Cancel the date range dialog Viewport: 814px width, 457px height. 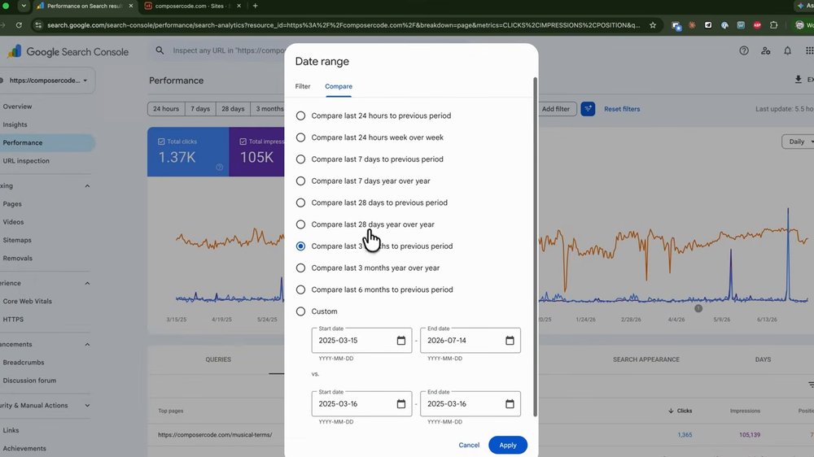(x=469, y=445)
